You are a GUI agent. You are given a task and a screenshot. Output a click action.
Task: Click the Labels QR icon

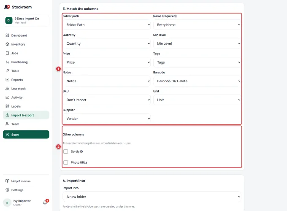coord(7,106)
